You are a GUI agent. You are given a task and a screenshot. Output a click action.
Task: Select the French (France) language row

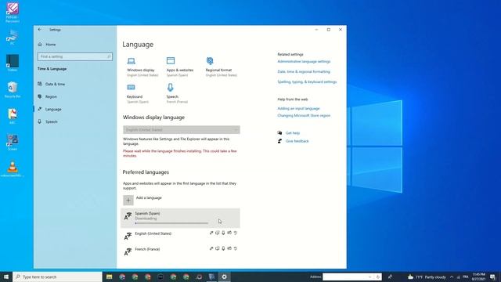pyautogui.click(x=180, y=251)
